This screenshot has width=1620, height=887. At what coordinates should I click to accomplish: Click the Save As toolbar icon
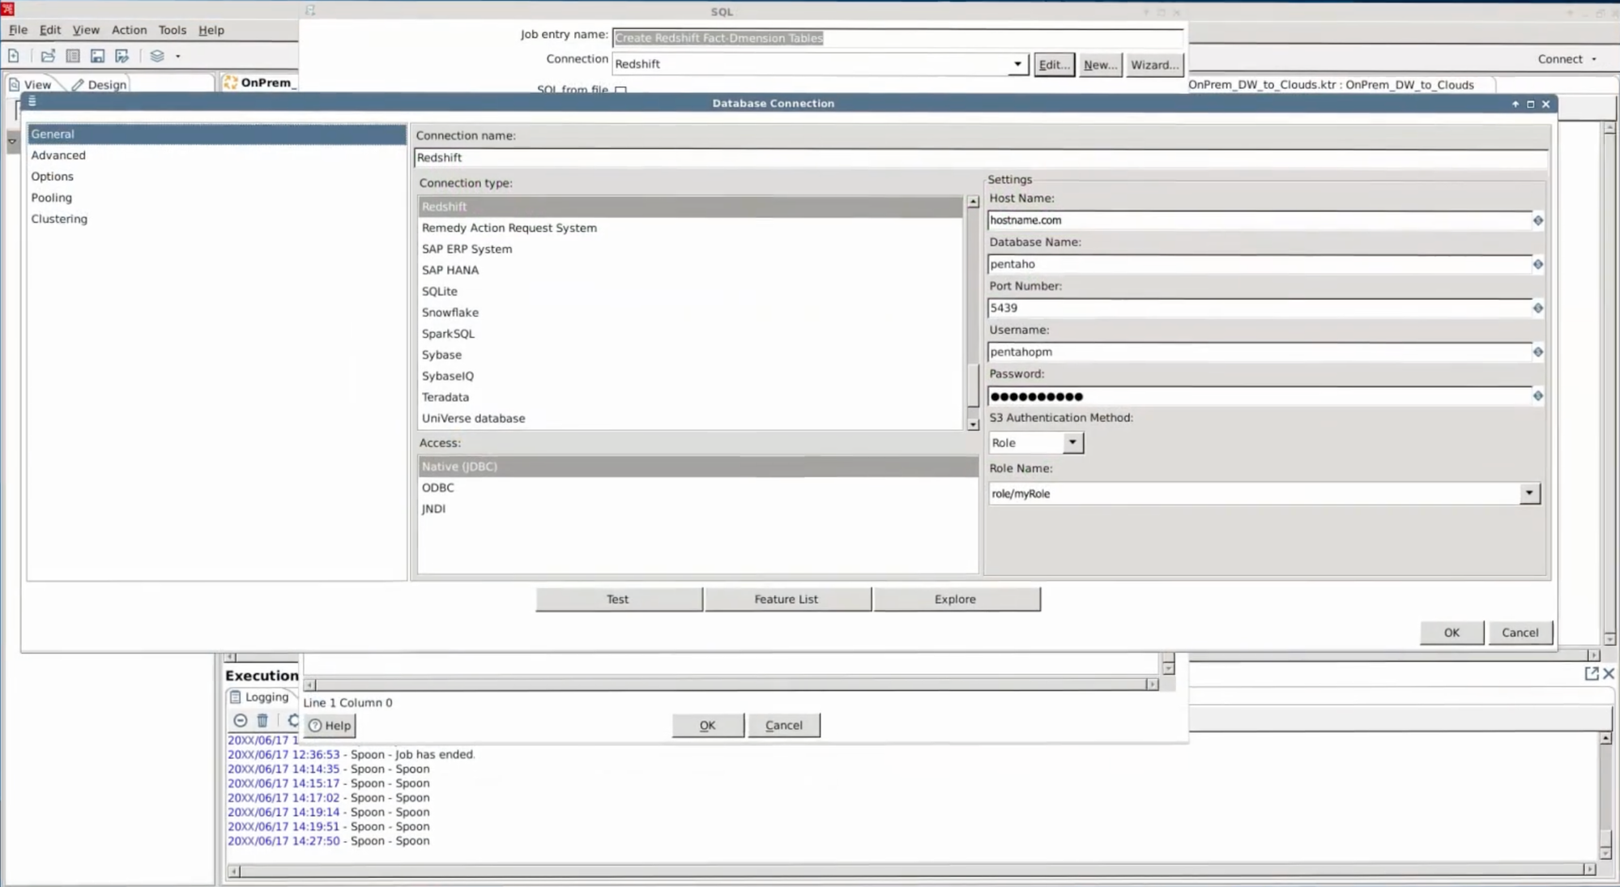[122, 56]
